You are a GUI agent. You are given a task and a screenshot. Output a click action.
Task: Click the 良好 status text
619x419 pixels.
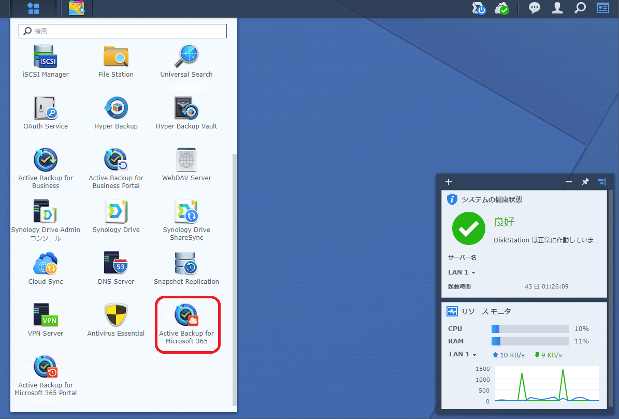coord(504,222)
